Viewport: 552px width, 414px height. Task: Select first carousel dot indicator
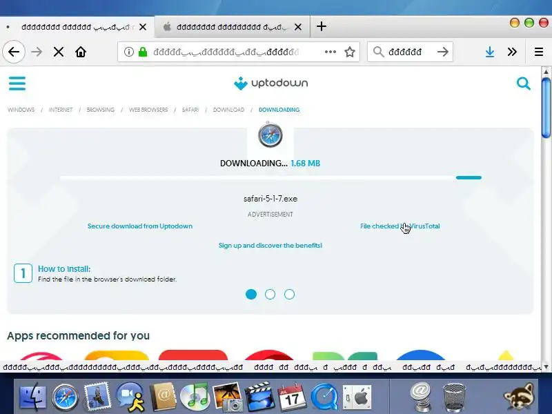coord(251,295)
